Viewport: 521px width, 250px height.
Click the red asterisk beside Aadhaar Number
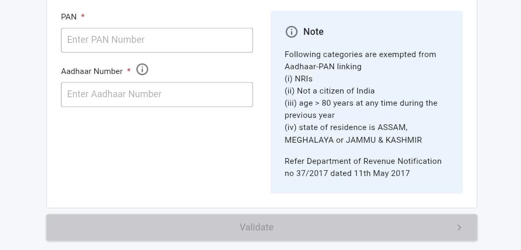point(129,71)
